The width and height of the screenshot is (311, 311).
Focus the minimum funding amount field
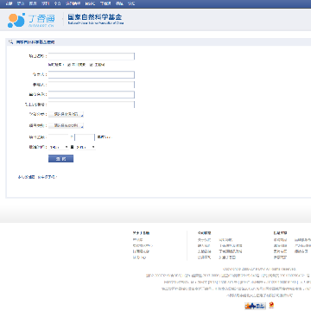(59, 137)
